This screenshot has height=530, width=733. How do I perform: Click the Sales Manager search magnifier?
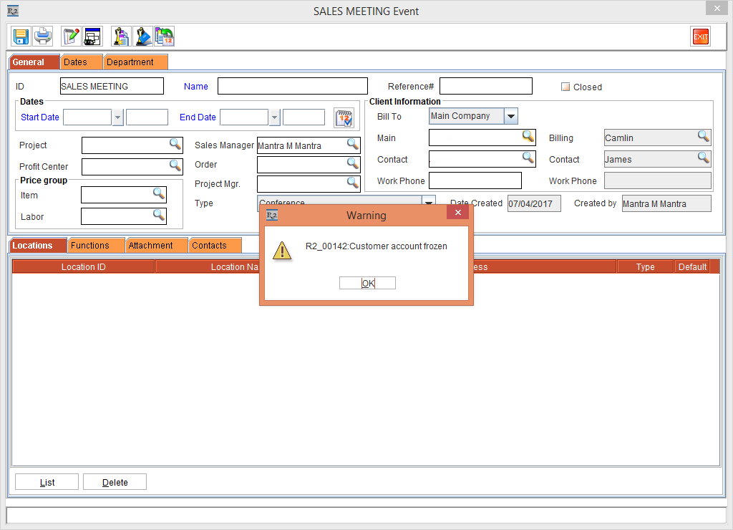(x=353, y=145)
